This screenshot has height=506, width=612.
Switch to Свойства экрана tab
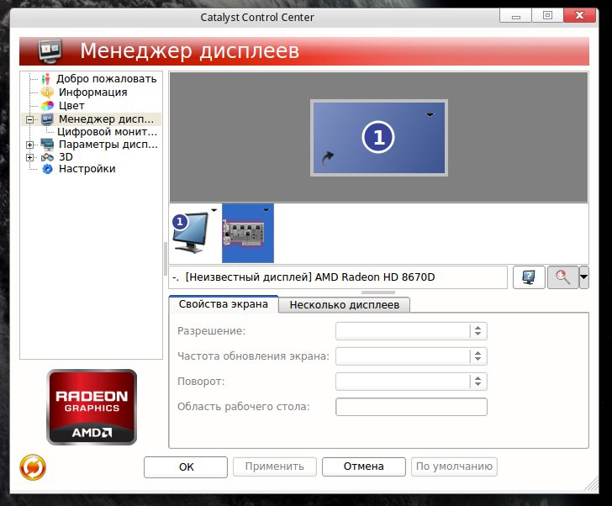click(224, 304)
